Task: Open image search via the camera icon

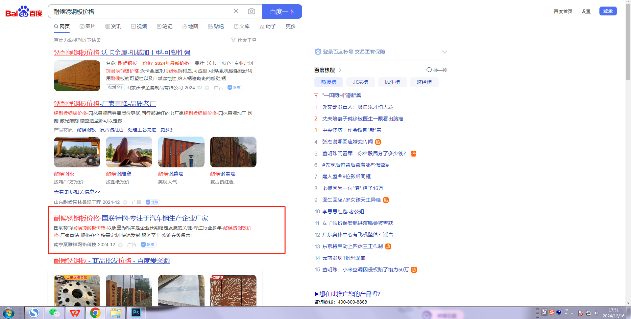Action: [252, 11]
